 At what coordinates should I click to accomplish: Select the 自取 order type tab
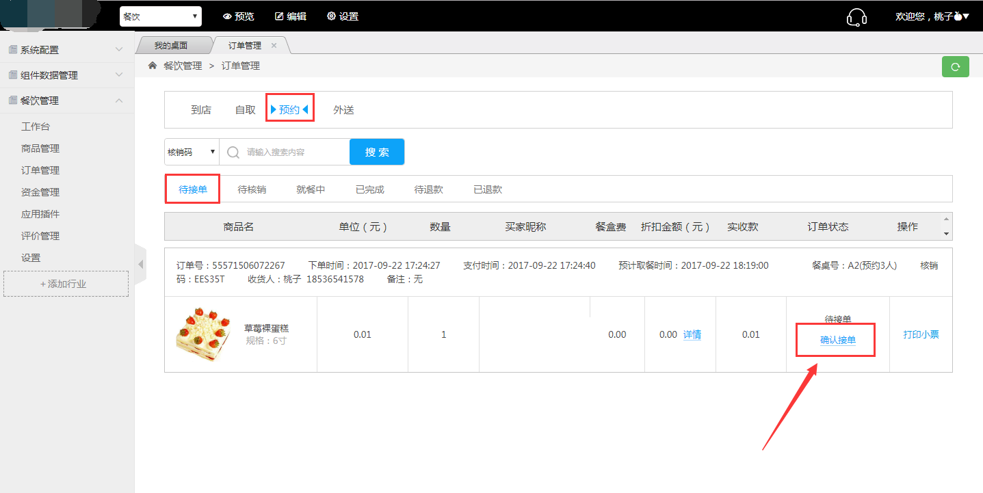(x=246, y=109)
